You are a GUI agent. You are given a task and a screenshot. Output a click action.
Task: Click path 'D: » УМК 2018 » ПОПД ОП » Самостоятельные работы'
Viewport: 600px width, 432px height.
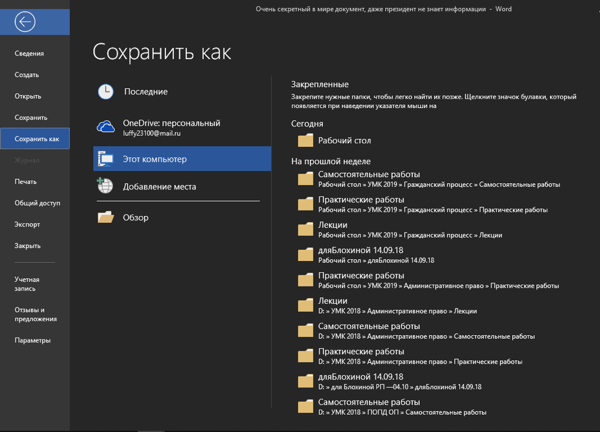coord(402,412)
